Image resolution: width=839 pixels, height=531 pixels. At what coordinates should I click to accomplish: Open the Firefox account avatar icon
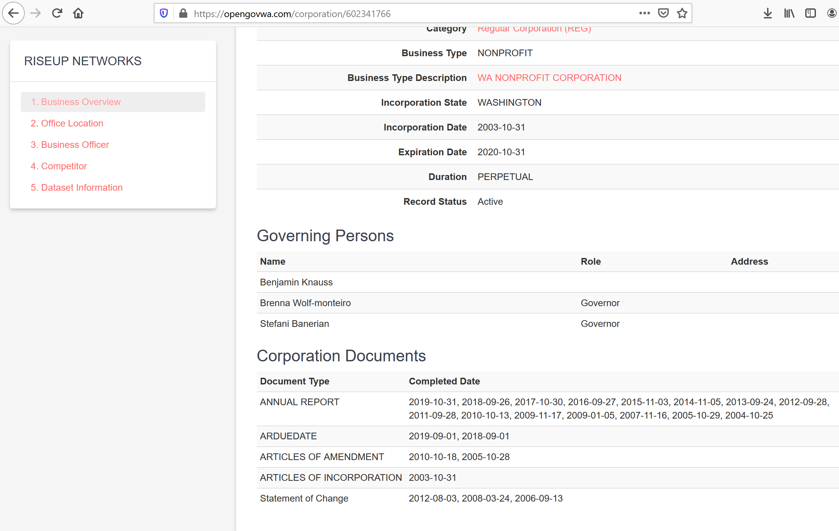click(832, 13)
